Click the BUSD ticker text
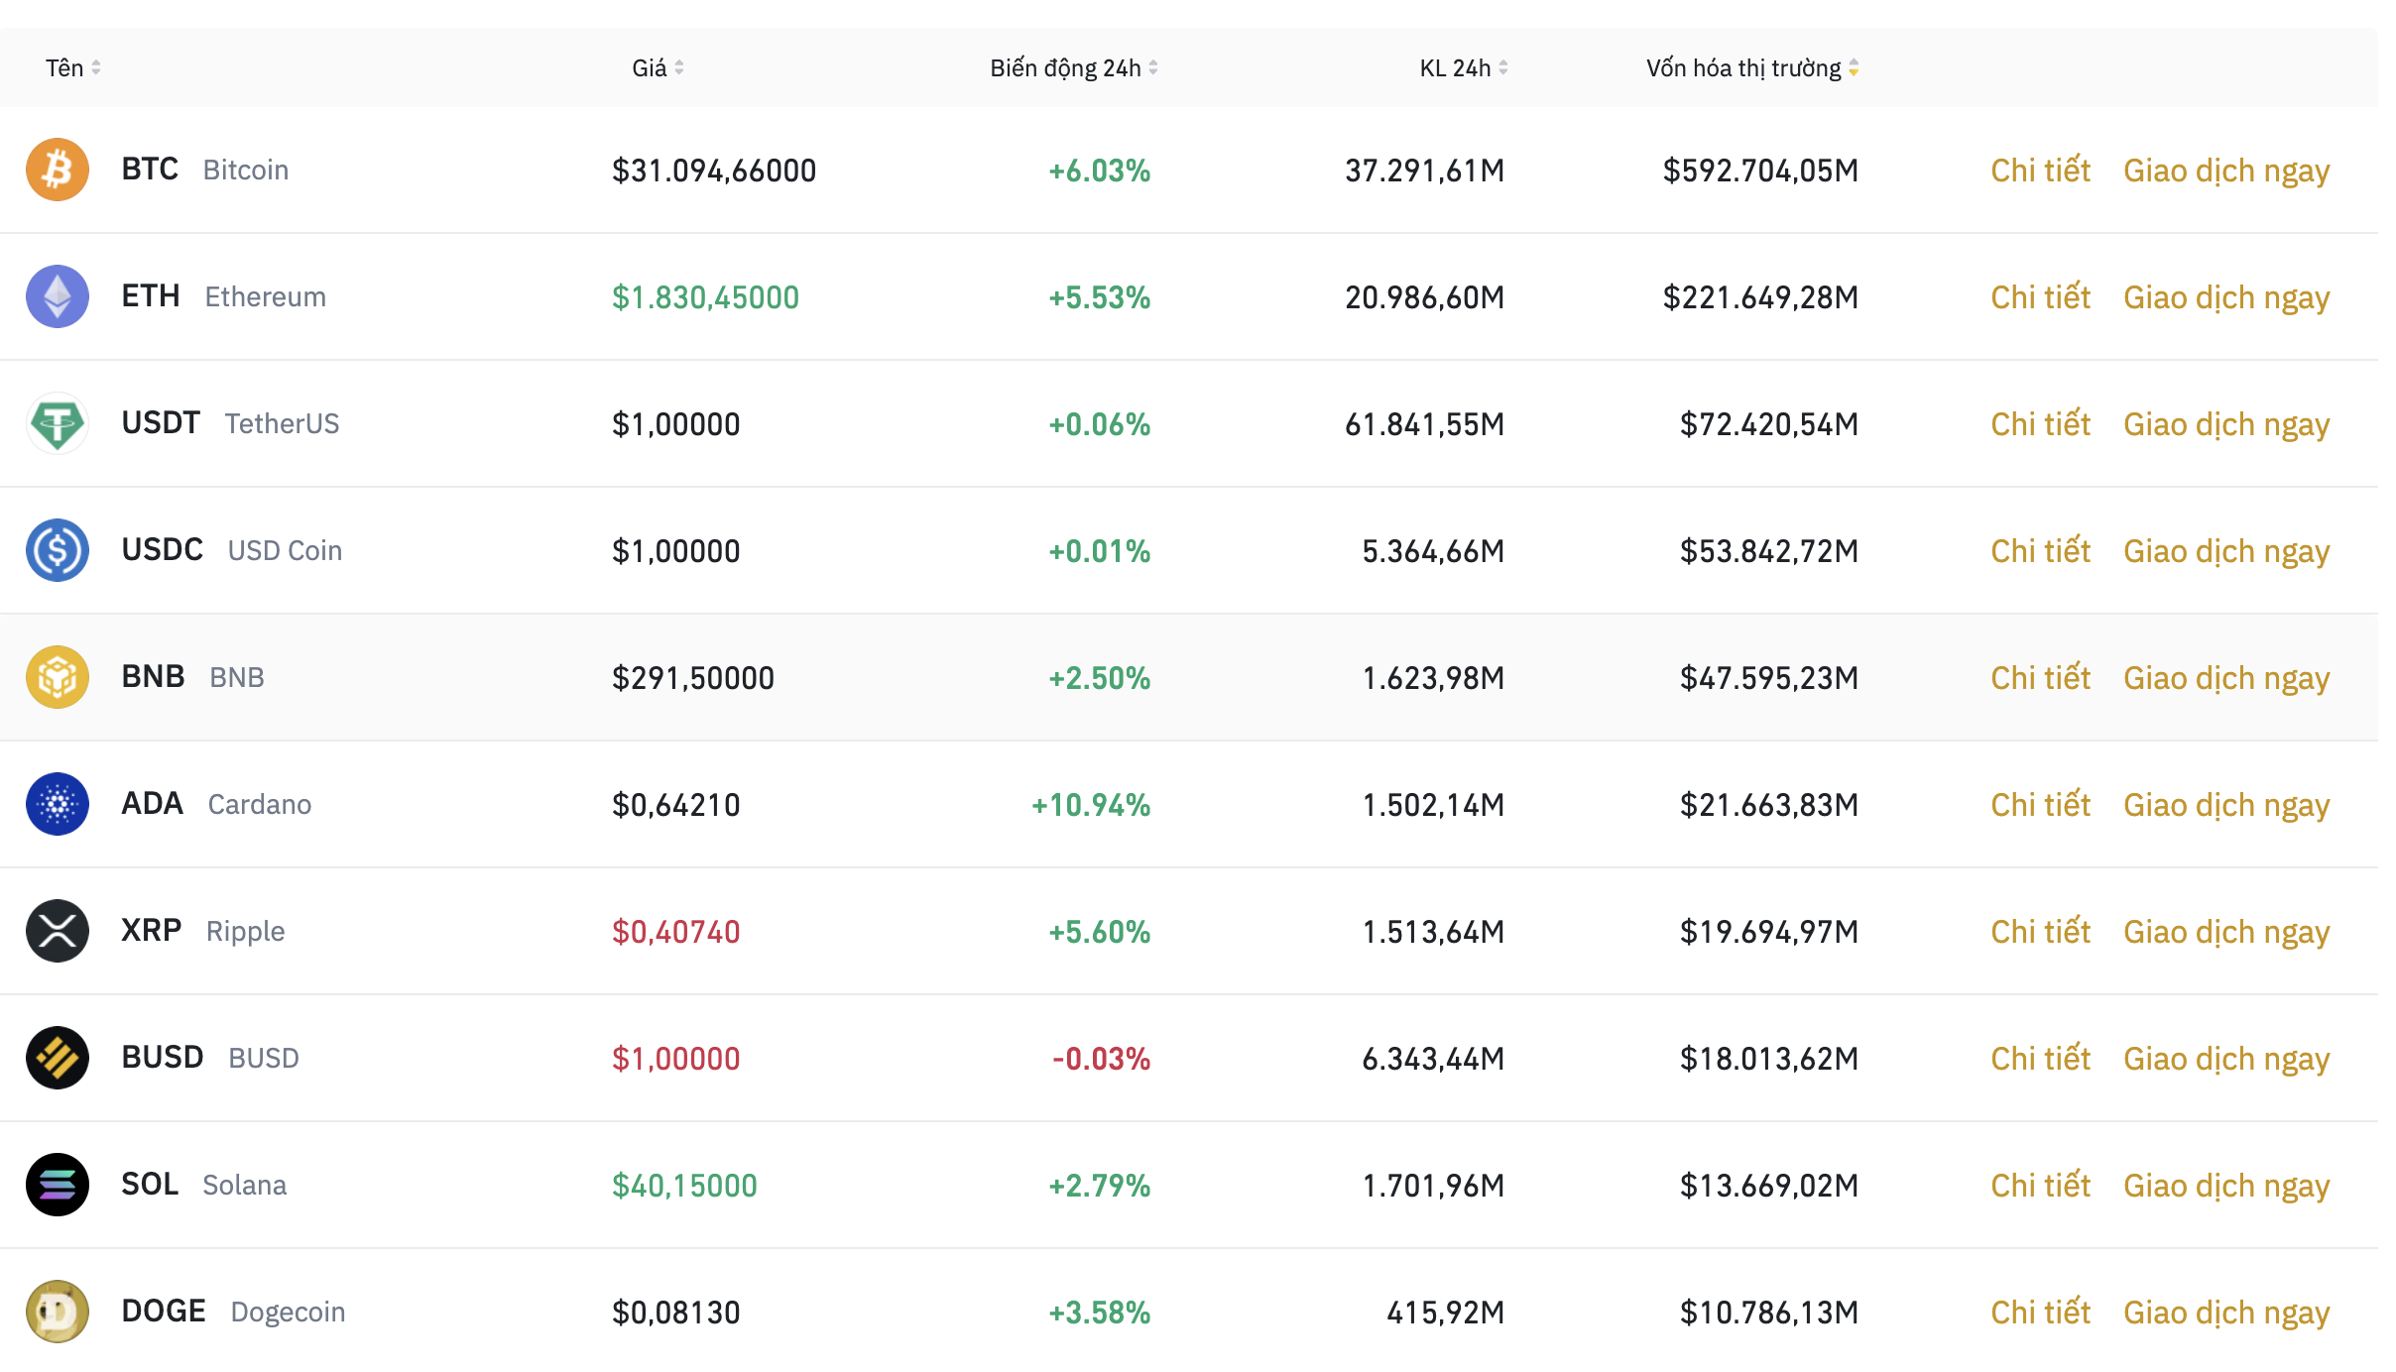Screen dimensions: 2396x1372 click(x=162, y=1058)
